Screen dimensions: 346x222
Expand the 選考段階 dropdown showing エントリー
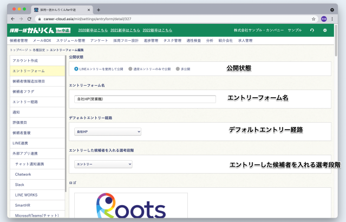click(x=103, y=164)
